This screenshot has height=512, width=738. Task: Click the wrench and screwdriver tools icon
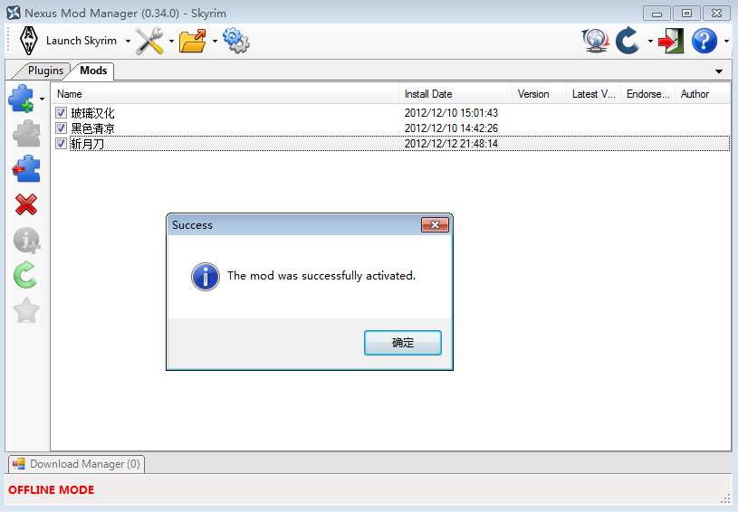click(149, 41)
